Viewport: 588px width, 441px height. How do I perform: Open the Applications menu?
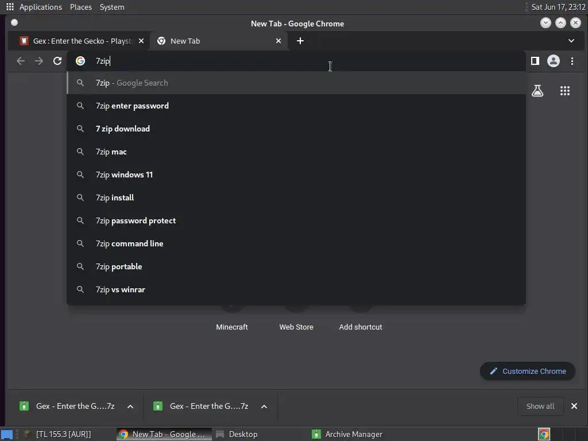coord(41,7)
